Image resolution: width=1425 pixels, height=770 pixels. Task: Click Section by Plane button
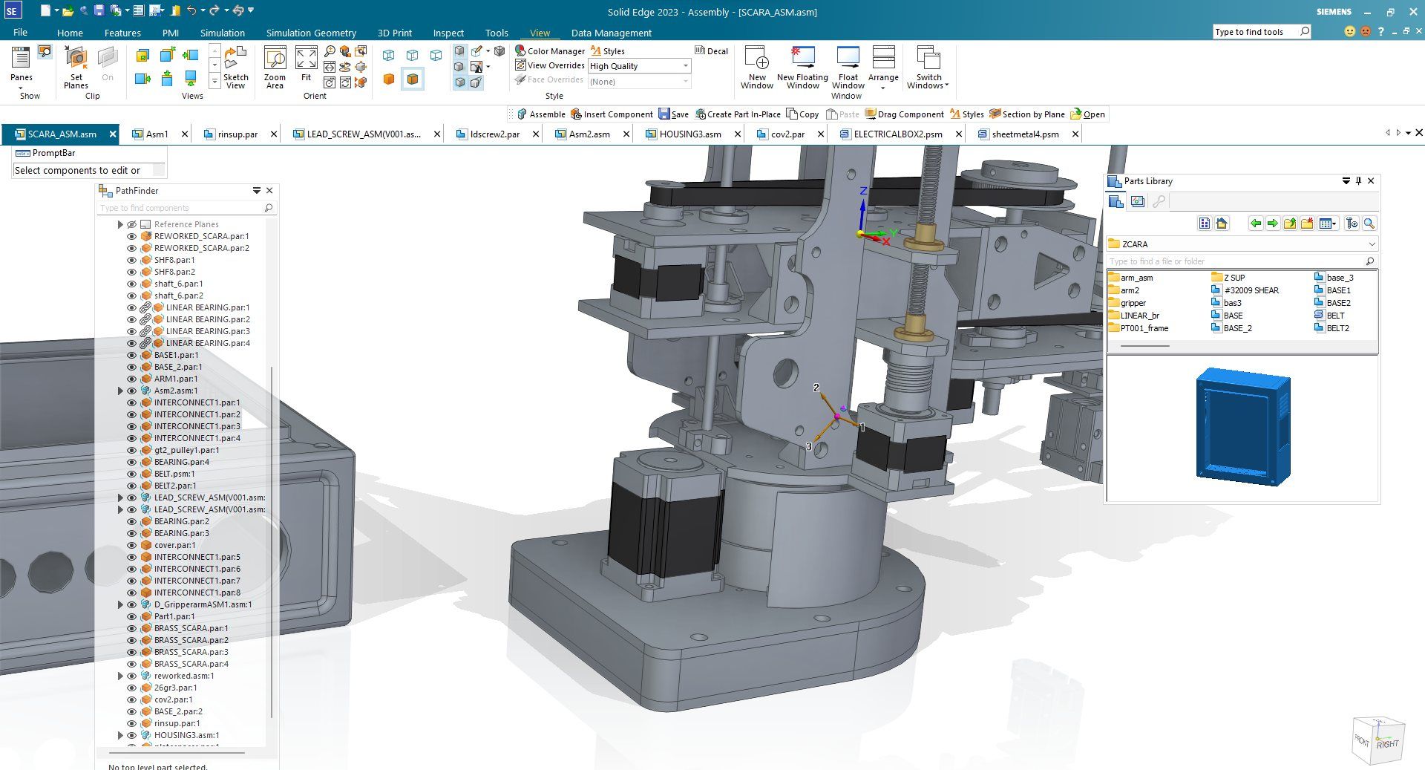[1026, 114]
